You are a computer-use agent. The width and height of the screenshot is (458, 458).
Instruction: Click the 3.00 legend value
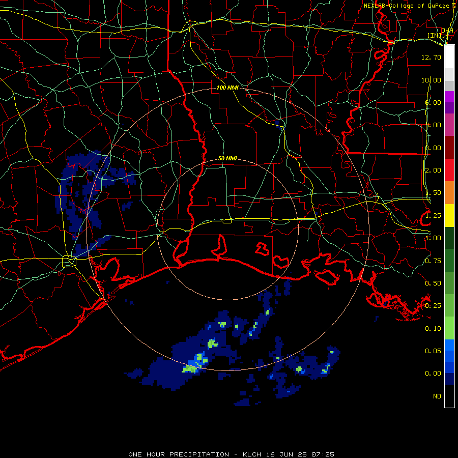click(433, 148)
